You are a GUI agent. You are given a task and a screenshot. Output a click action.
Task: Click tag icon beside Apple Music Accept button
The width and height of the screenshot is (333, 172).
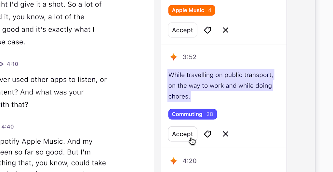point(207,30)
